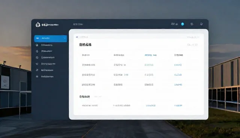Click the app logo in the header

pyautogui.click(x=38, y=24)
